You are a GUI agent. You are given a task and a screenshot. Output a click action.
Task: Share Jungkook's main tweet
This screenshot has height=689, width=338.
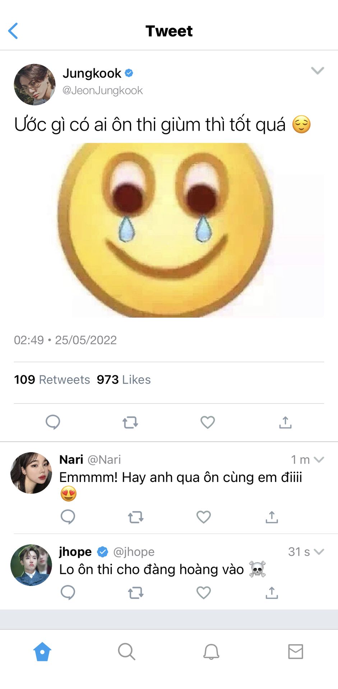tap(285, 422)
